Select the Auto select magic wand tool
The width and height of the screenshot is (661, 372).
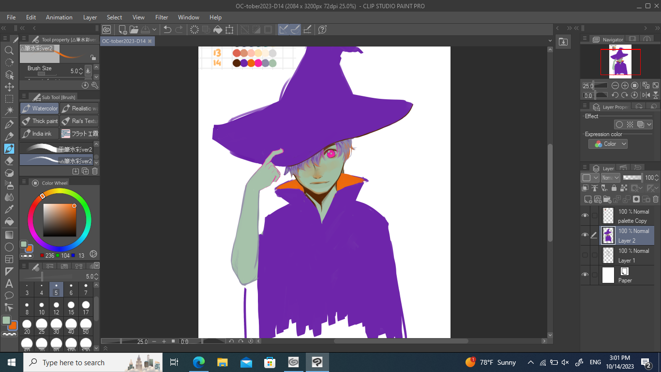(9, 110)
